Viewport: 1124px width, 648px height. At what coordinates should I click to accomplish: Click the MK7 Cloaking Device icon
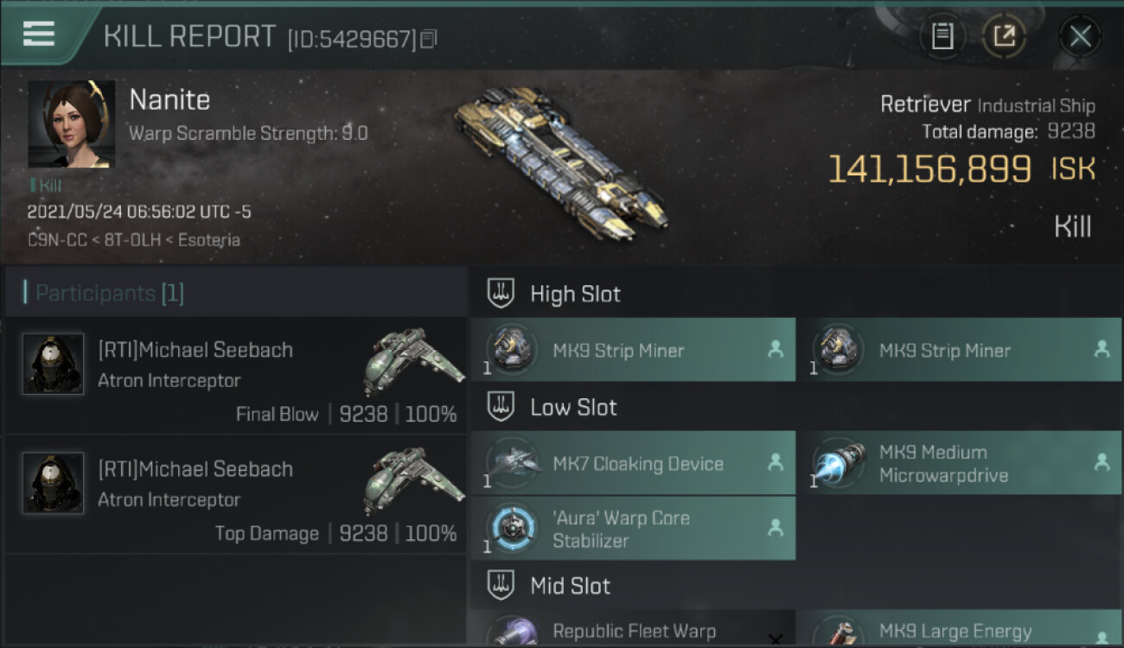[x=511, y=463]
